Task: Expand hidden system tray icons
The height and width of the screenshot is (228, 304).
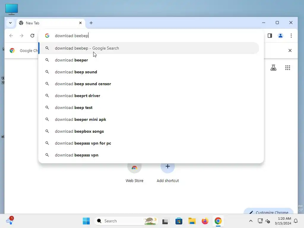Action: point(251,221)
